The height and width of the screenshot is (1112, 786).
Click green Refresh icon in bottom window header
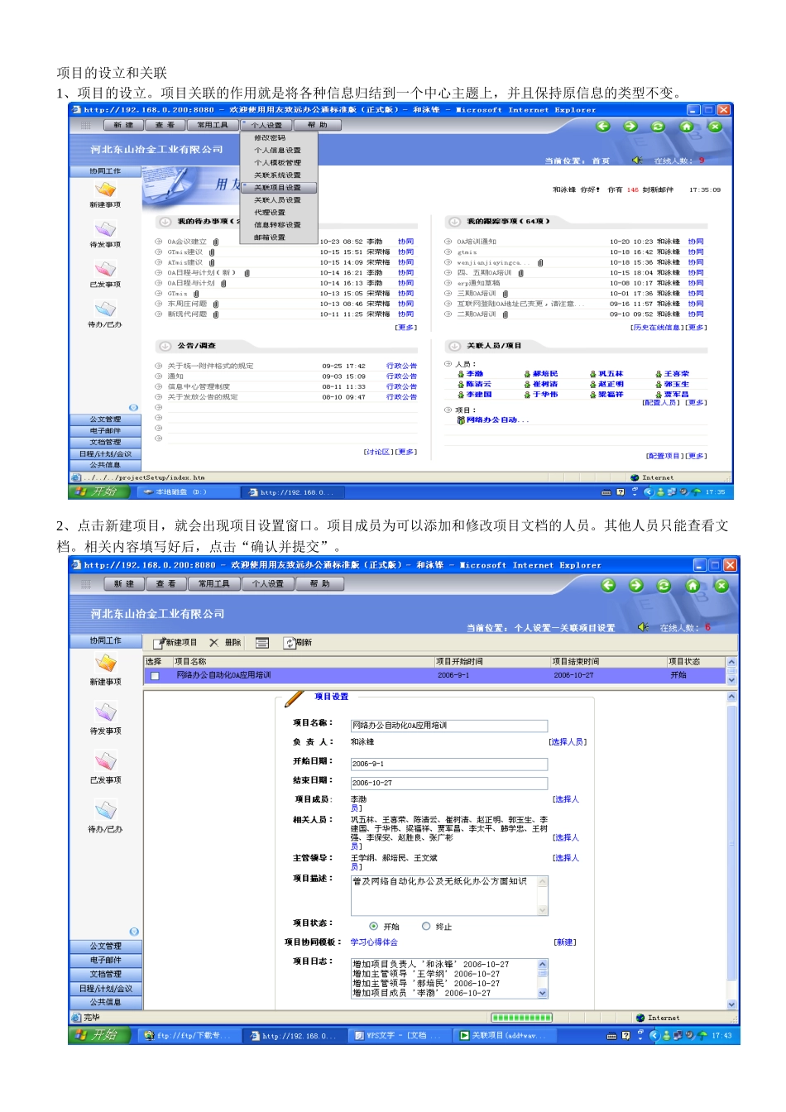pyautogui.click(x=664, y=585)
